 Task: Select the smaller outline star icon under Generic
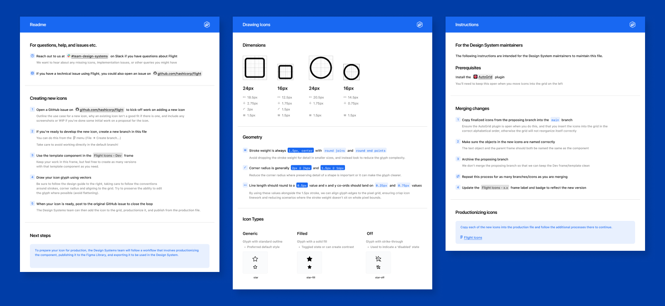coord(255,267)
